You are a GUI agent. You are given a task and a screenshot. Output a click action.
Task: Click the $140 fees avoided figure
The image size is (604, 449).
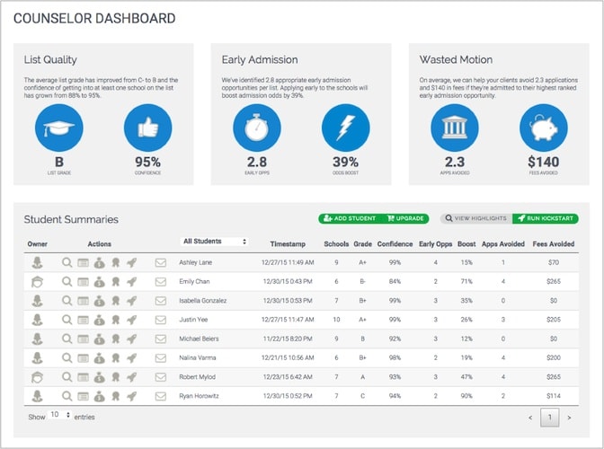point(544,162)
